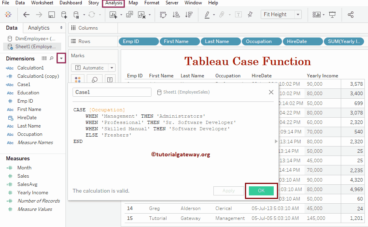Select the Education dimension field
The image size is (368, 227).
[x=28, y=93]
